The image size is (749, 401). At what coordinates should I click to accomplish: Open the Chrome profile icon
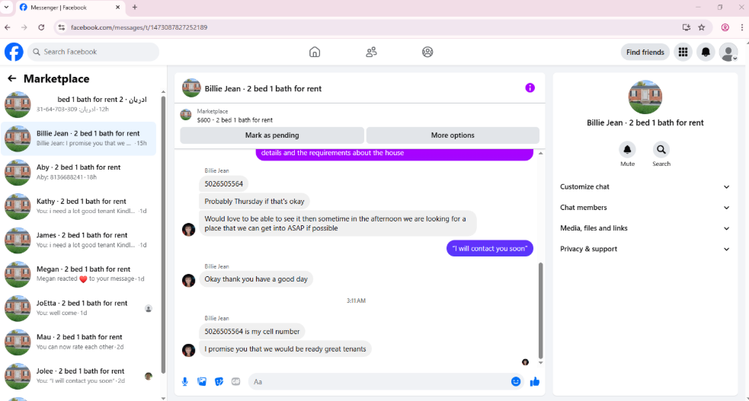725,27
